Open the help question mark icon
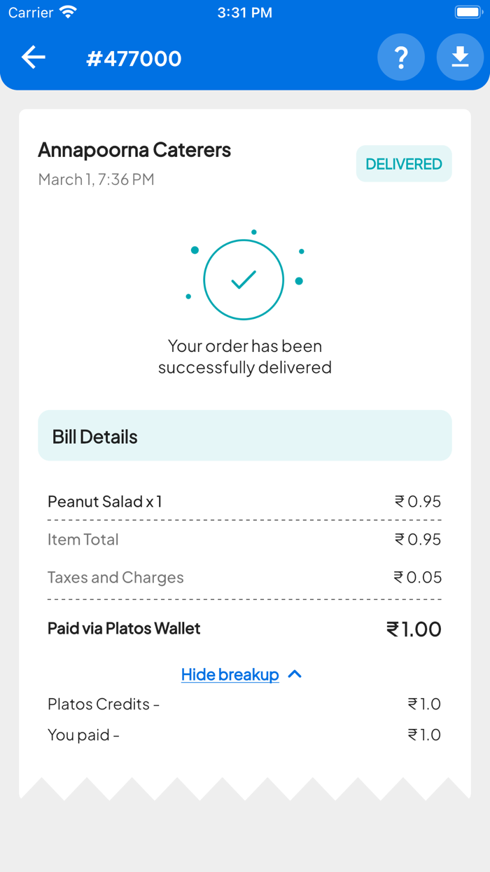 pos(401,57)
